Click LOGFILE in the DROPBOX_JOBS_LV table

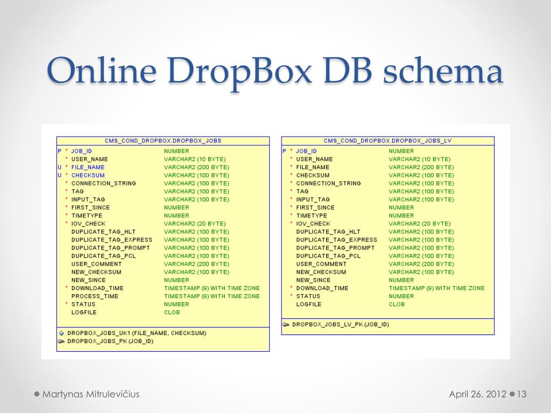coord(309,304)
